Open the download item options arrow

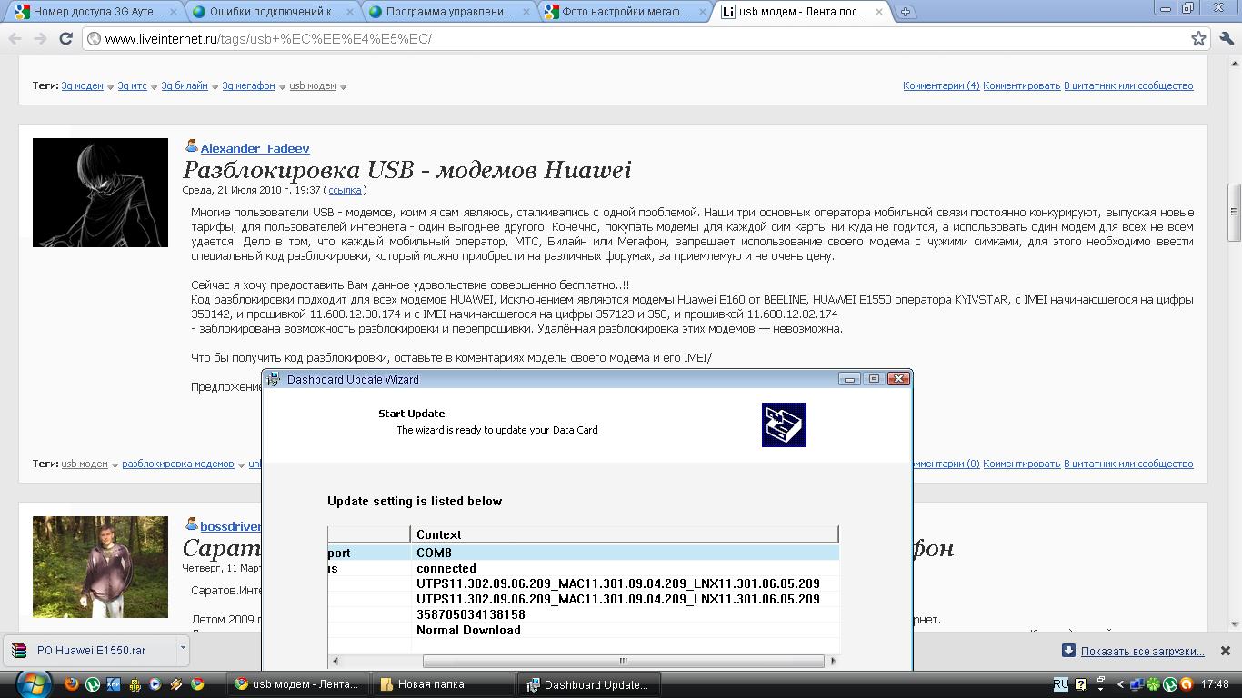point(183,650)
